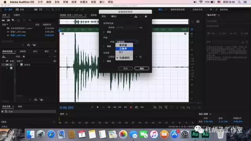Image resolution: width=251 pixels, height=141 pixels.
Task: Start playback with the play button
Action: point(98,107)
